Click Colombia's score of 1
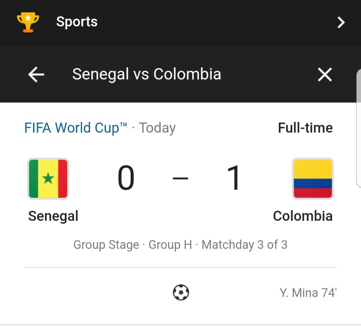This screenshot has height=326, width=361. click(x=234, y=178)
